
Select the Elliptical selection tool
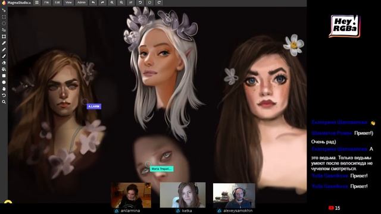(4, 24)
